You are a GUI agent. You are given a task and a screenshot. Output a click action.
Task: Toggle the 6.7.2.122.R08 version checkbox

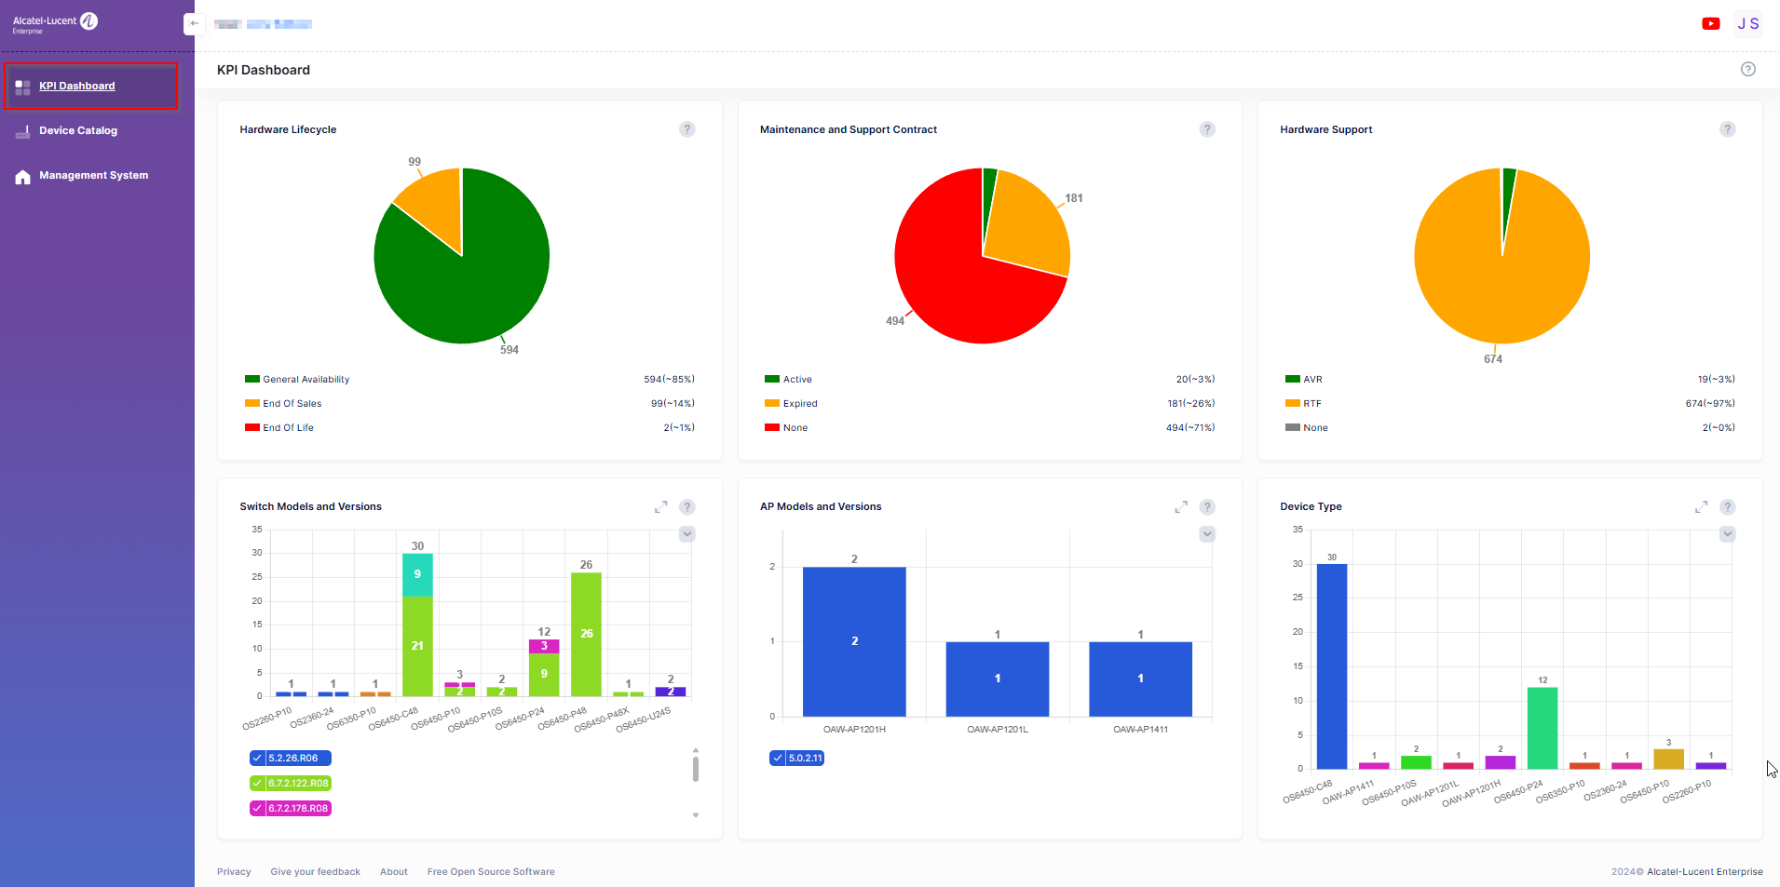click(258, 784)
